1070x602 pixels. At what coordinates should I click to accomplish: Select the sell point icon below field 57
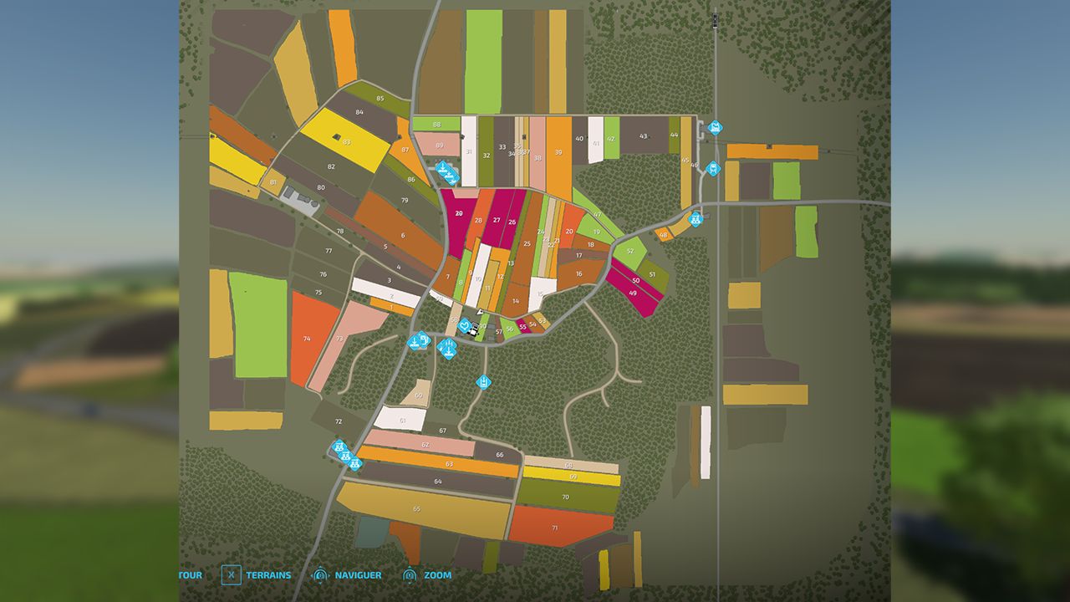pyautogui.click(x=483, y=382)
